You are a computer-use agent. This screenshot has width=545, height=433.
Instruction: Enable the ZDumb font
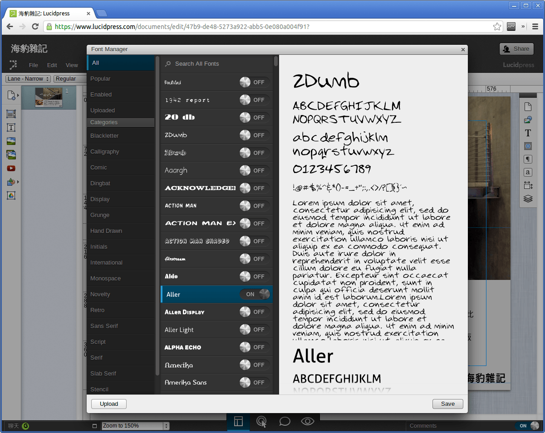pyautogui.click(x=255, y=135)
